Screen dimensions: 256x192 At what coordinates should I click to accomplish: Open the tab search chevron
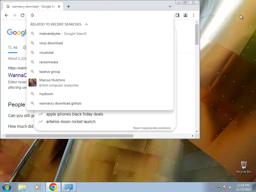[x=170, y=6]
